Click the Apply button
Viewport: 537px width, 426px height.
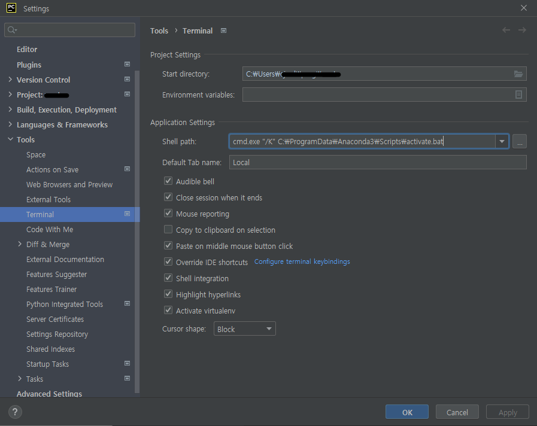pos(508,412)
